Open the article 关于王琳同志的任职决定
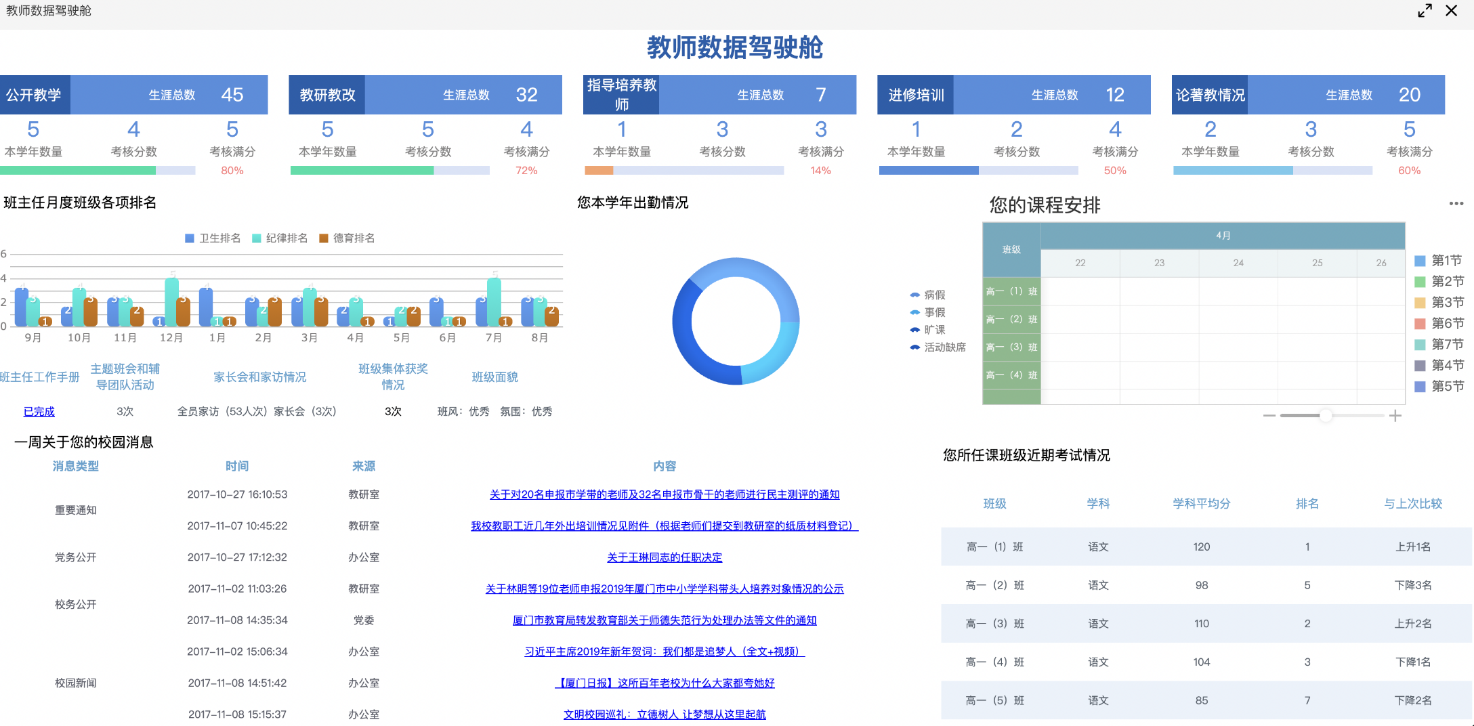 click(x=665, y=557)
